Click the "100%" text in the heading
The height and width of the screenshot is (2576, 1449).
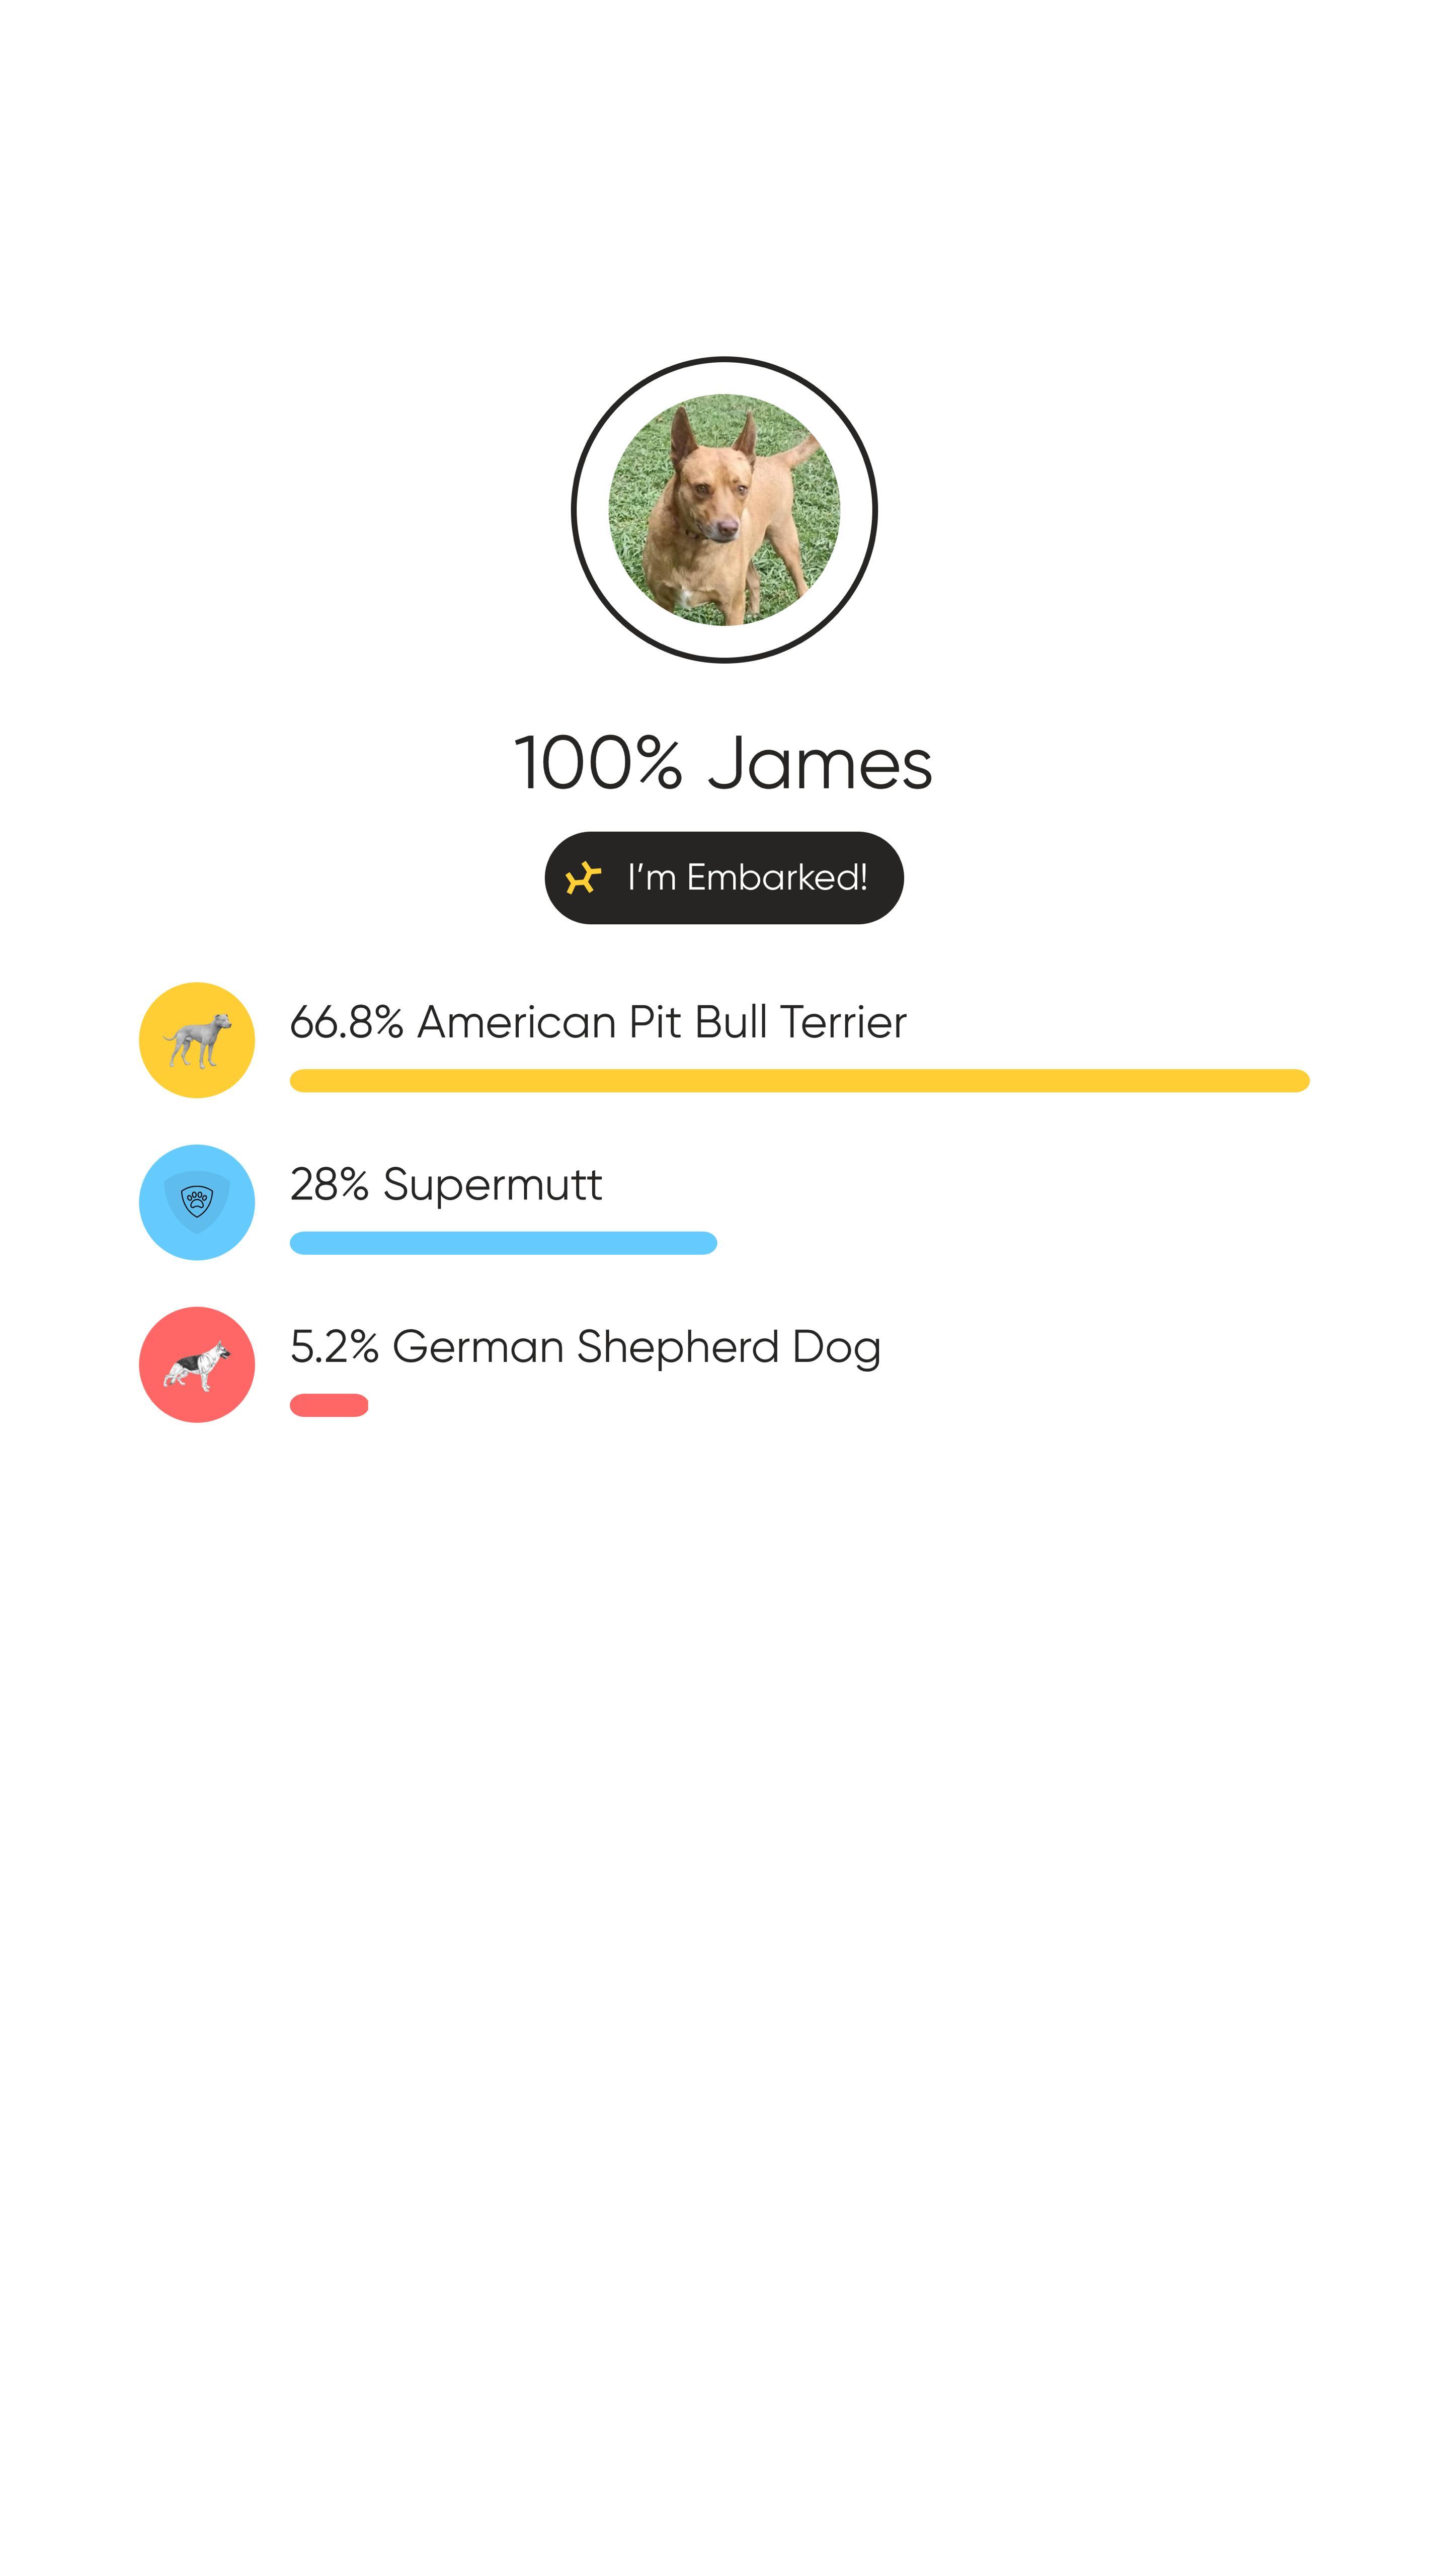coord(598,764)
